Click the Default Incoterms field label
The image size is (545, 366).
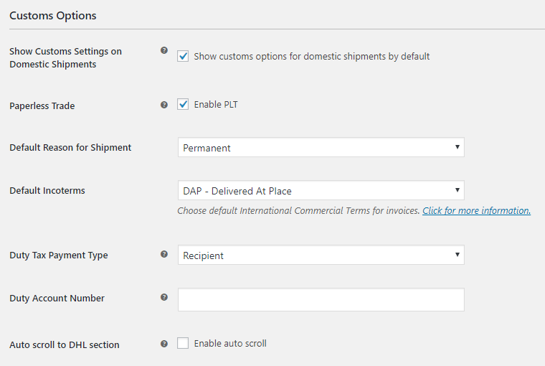tap(47, 191)
